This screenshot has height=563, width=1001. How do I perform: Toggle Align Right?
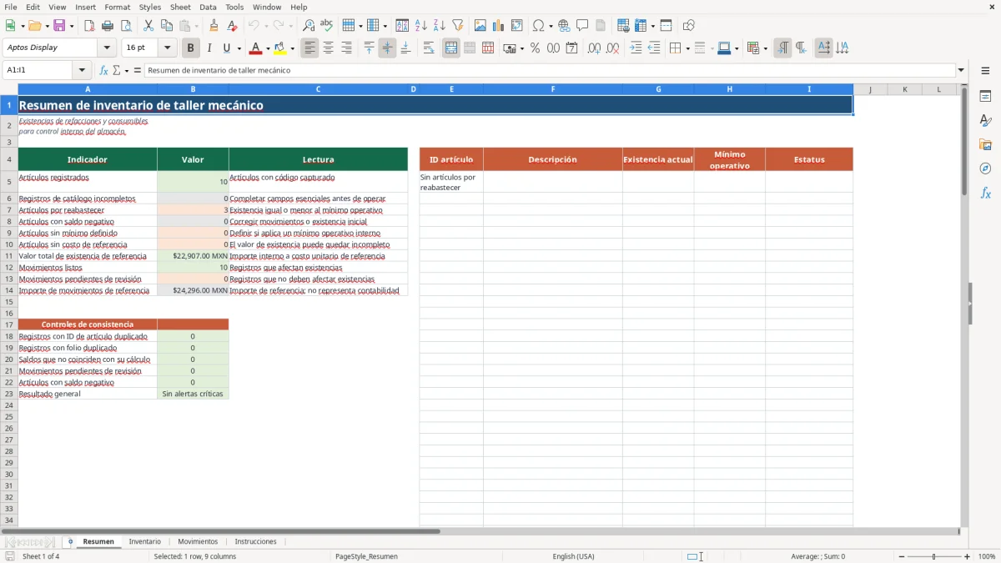pyautogui.click(x=347, y=48)
